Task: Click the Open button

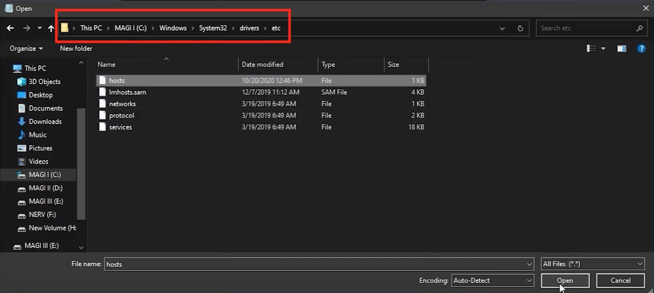Action: [565, 280]
